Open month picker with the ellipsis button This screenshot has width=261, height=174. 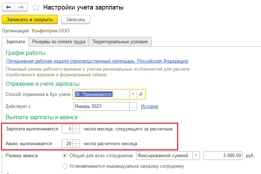tap(133, 107)
